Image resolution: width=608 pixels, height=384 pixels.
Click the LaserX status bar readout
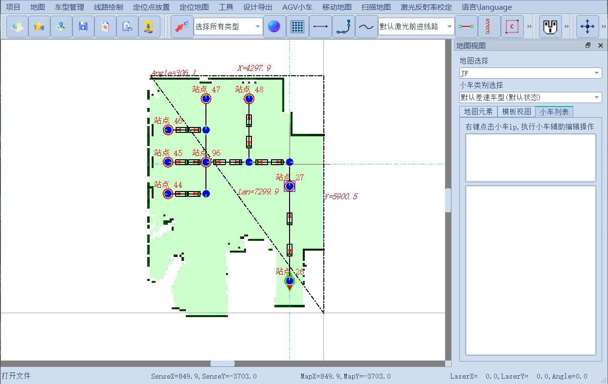point(518,376)
